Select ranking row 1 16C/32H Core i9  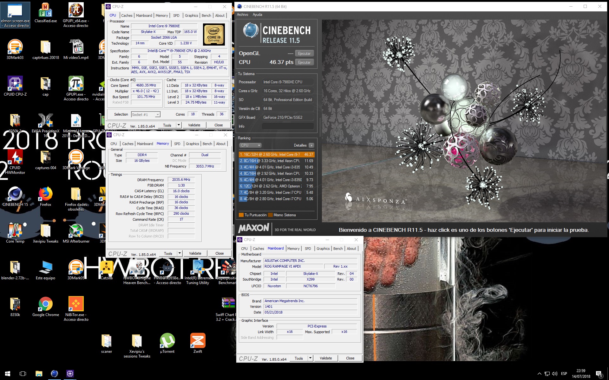pyautogui.click(x=276, y=155)
